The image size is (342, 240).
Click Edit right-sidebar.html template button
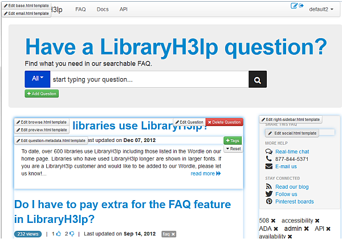[x=291, y=120]
